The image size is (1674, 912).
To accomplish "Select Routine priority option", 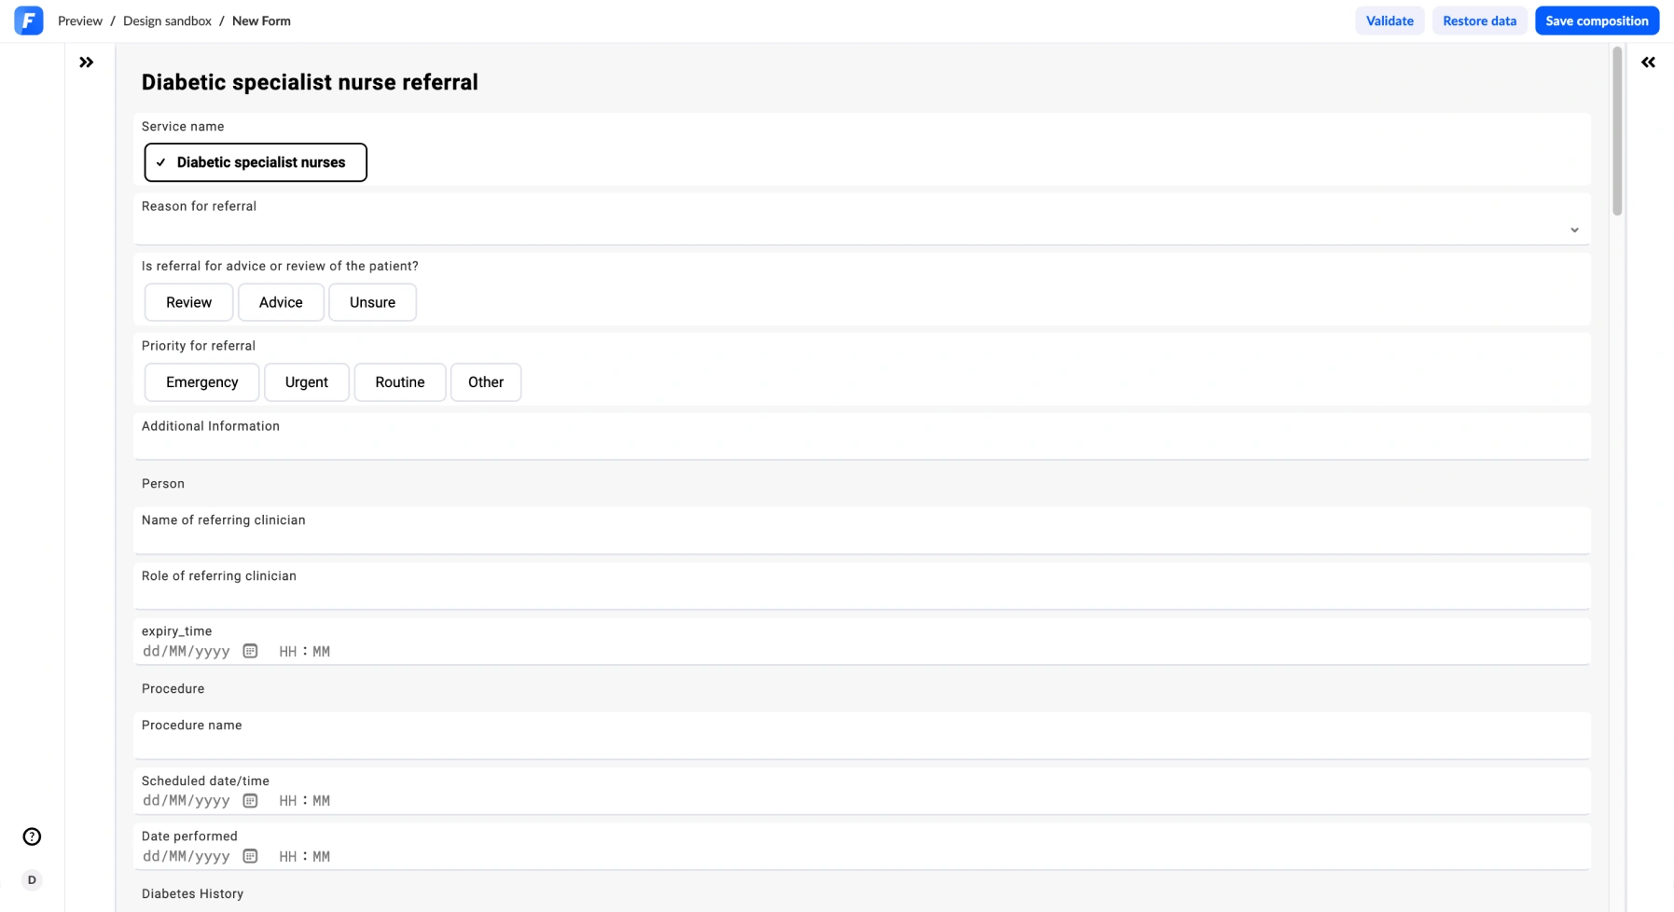I will pos(399,382).
